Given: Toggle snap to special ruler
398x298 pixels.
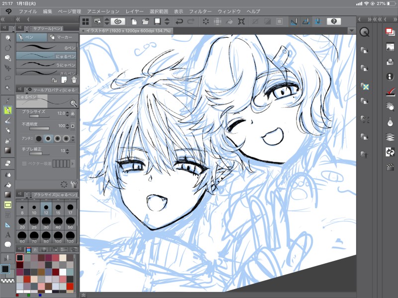Looking at the screenshot, I should pos(306,21).
